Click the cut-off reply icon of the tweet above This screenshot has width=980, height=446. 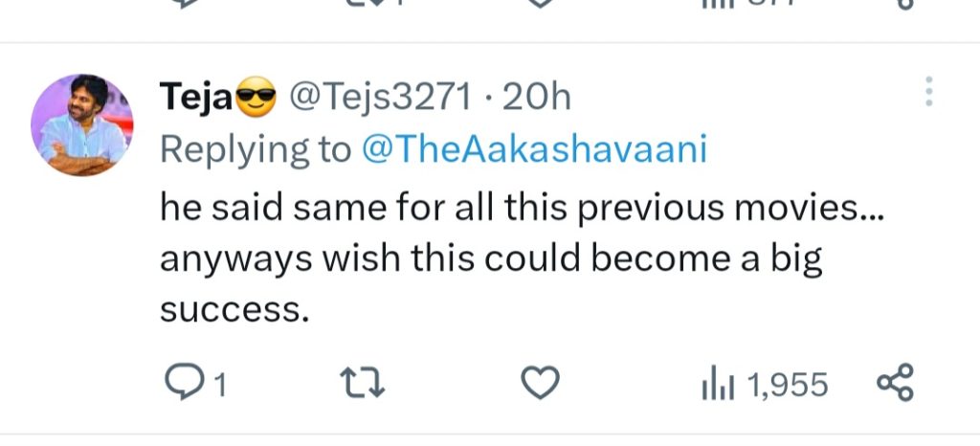182,3
